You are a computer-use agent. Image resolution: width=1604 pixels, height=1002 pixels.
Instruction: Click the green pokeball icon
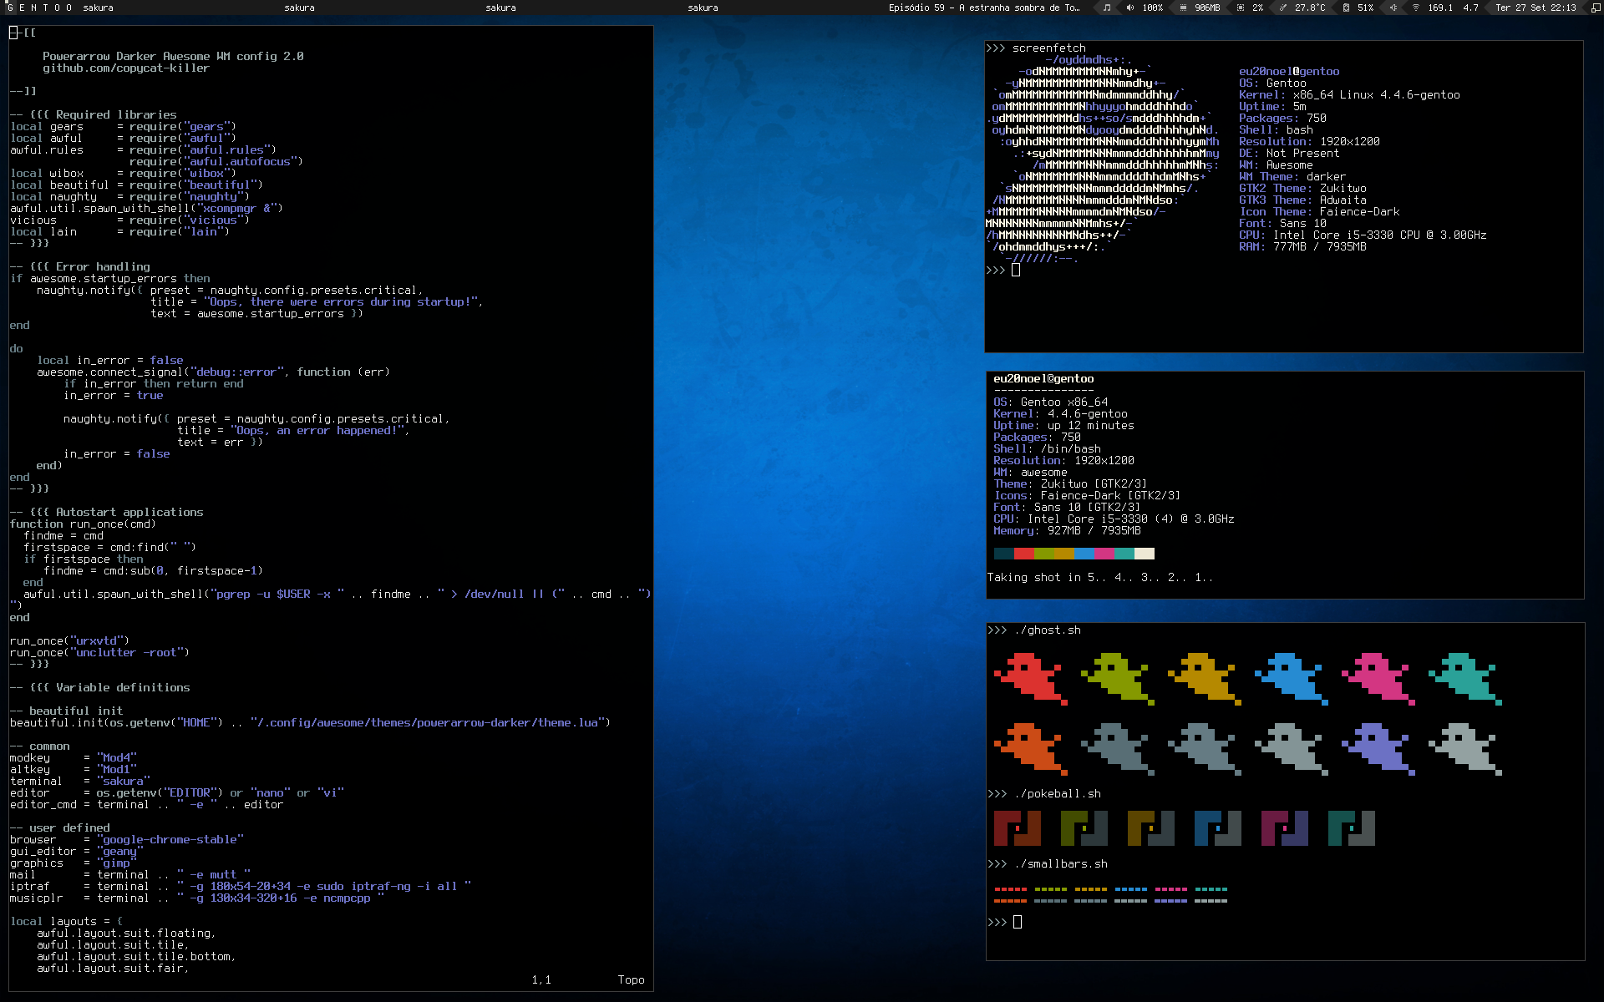pos(1084,828)
